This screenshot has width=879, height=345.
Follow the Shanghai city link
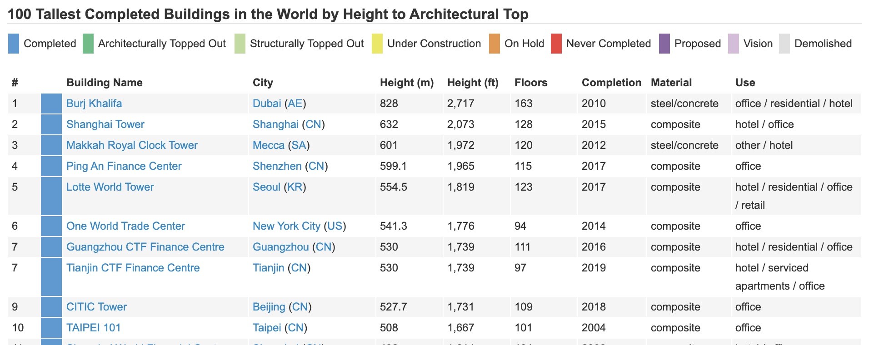[x=275, y=124]
